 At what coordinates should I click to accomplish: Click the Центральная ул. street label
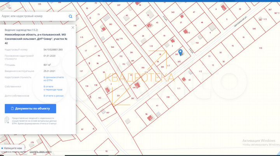(240, 22)
